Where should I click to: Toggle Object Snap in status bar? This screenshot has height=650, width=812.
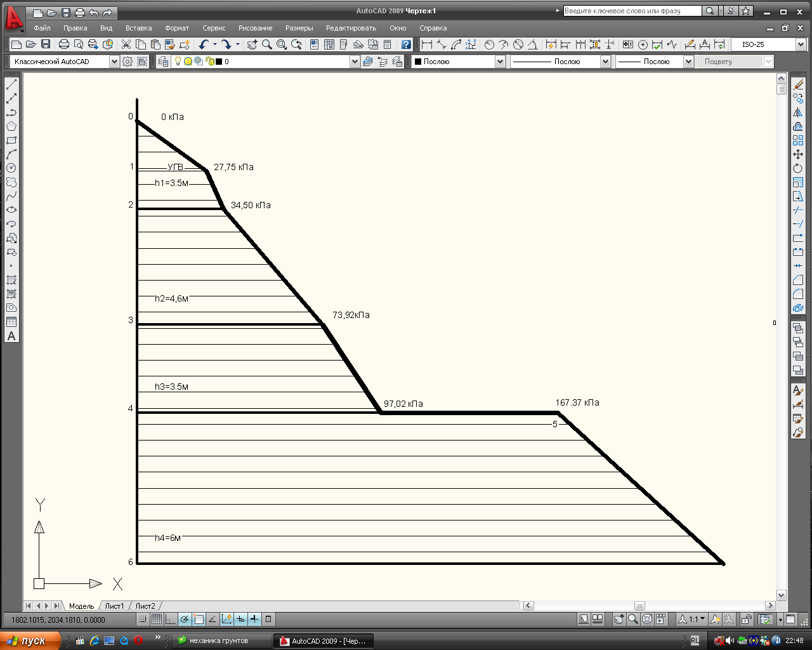199,620
